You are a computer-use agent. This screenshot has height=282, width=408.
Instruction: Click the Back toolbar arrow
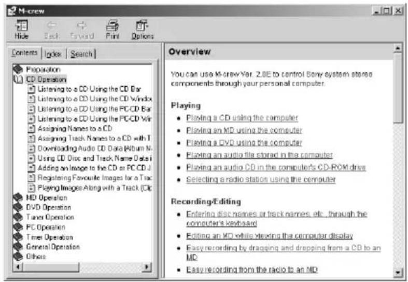51,25
